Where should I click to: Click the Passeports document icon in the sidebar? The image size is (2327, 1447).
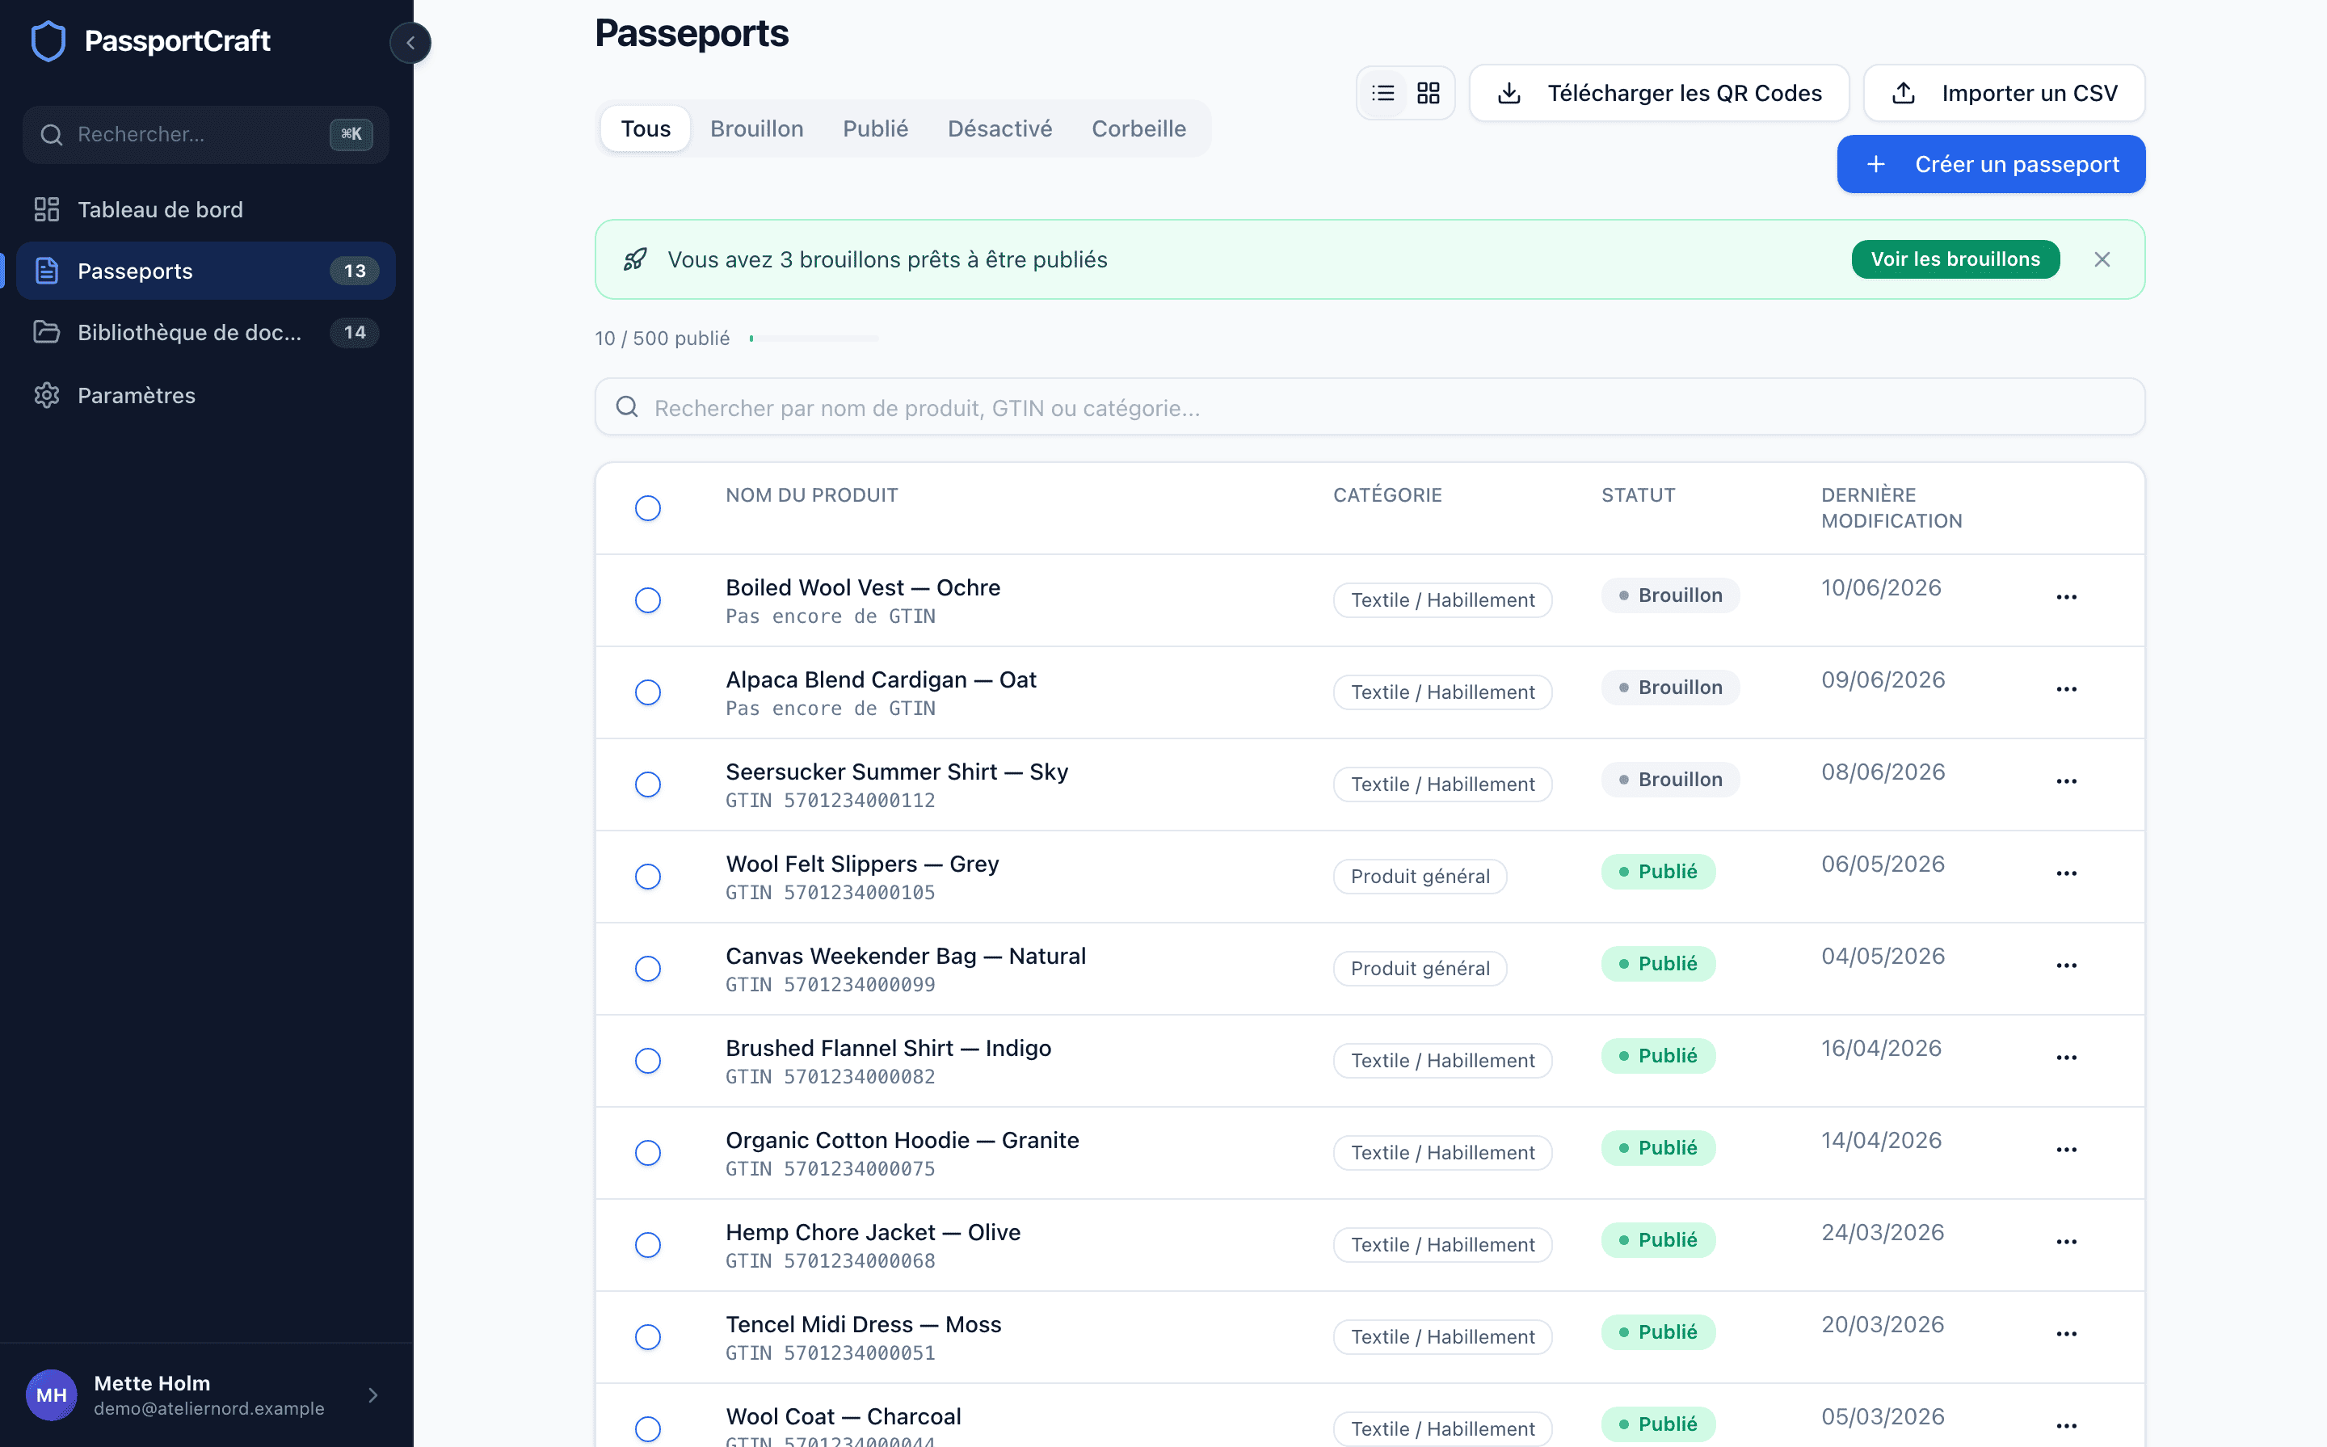(47, 271)
